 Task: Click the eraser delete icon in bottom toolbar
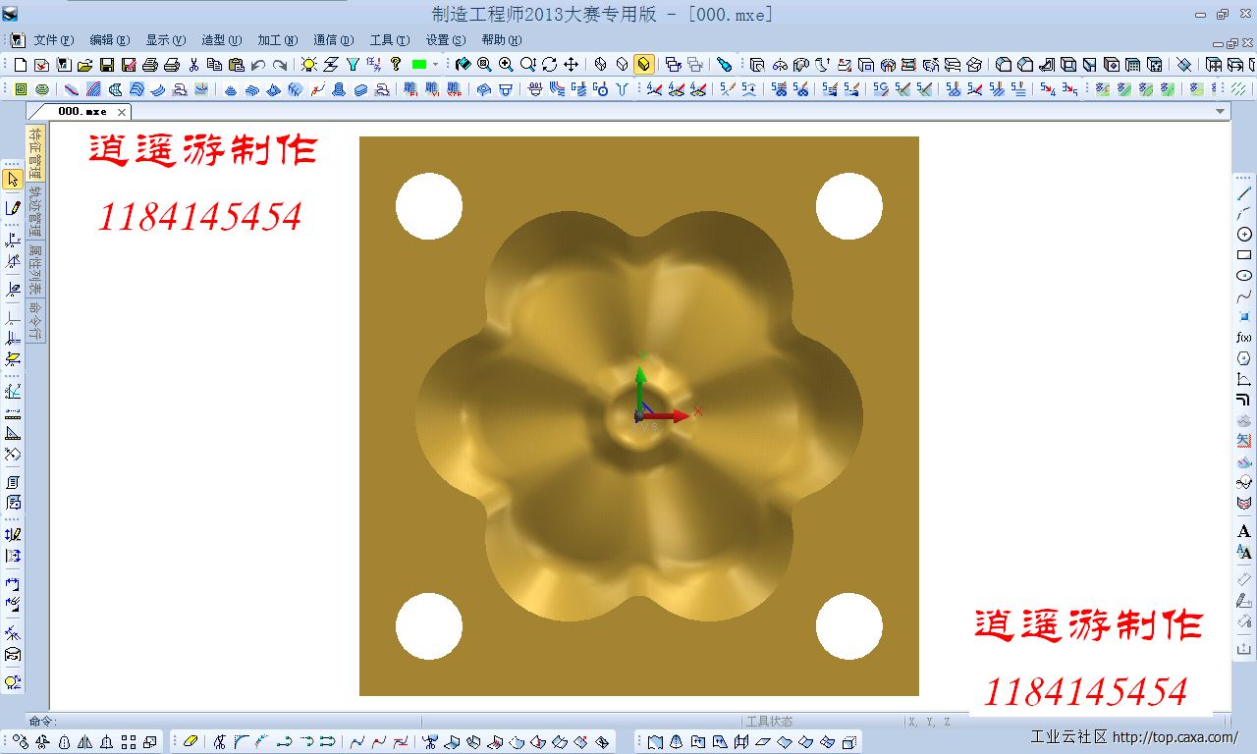pyautogui.click(x=191, y=741)
